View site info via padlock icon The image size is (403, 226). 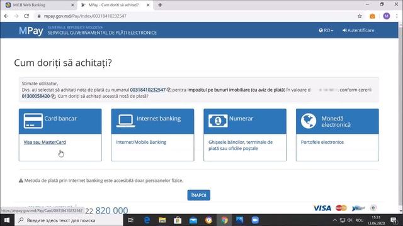coord(39,16)
